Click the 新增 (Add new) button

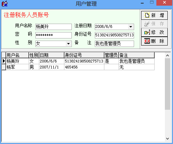coord(154,15)
